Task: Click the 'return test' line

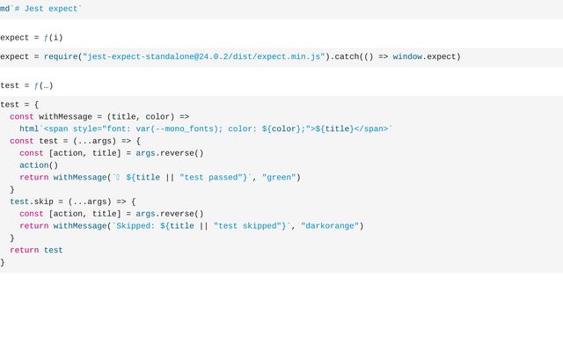Action: (x=36, y=250)
